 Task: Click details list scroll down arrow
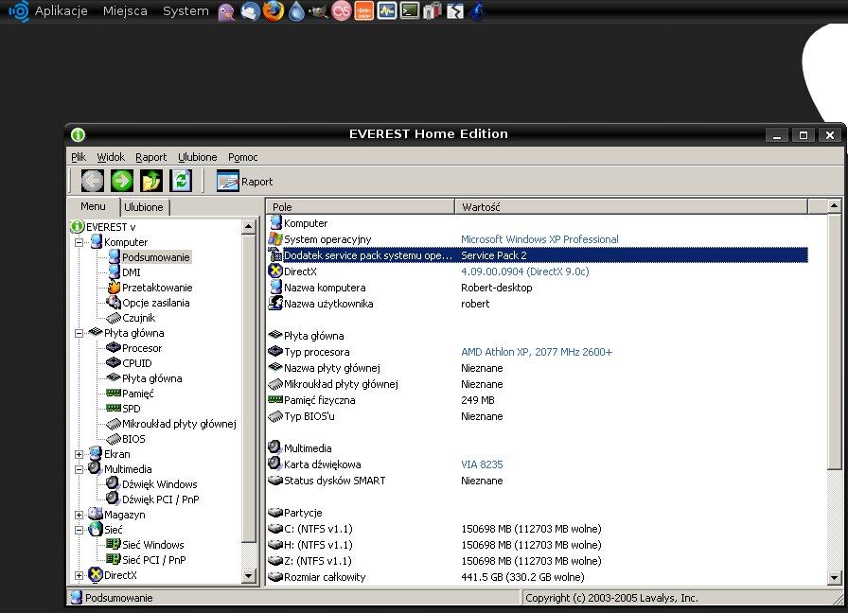834,578
